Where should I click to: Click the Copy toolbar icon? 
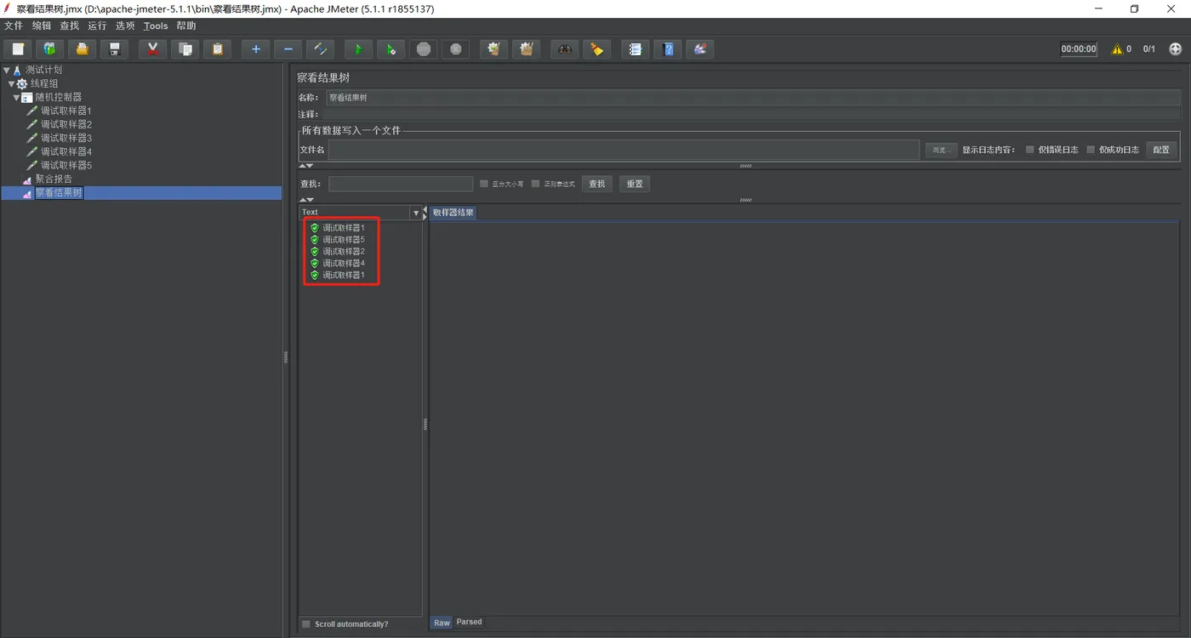[185, 49]
